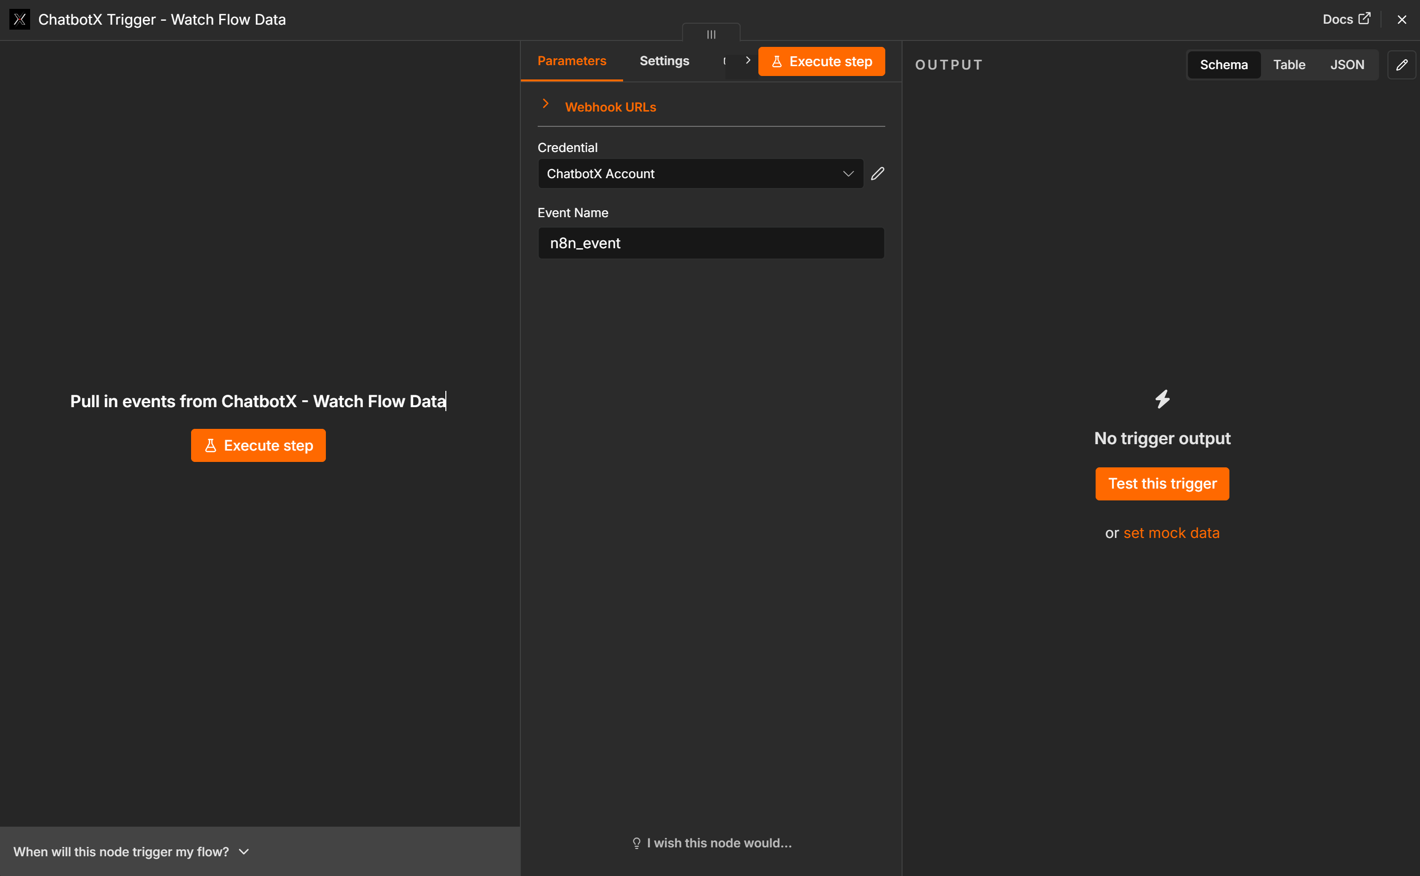Click the ChatbotX logo icon in header
1420x876 pixels.
coord(20,20)
